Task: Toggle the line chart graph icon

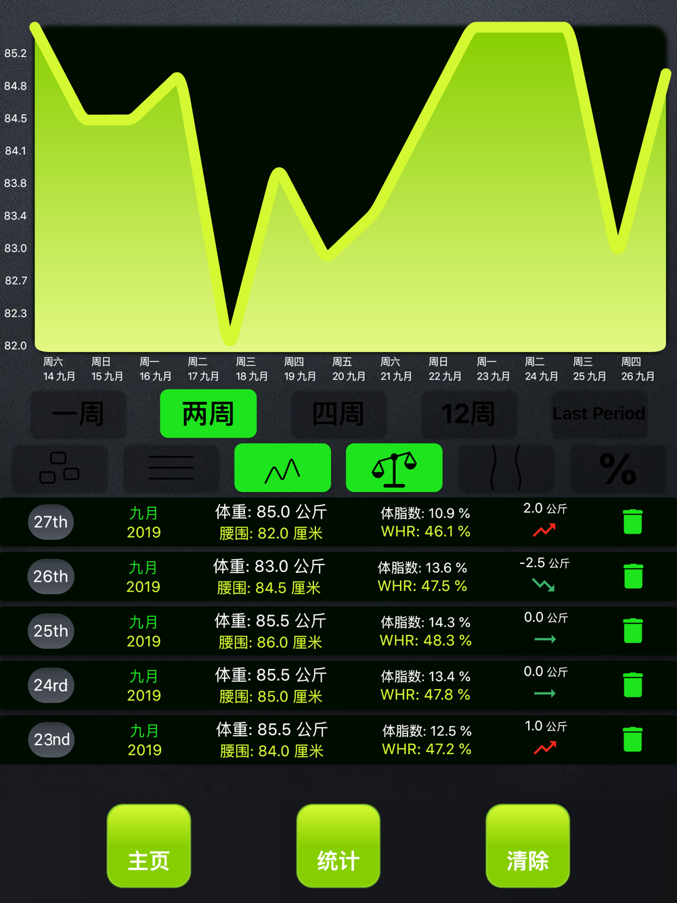Action: pyautogui.click(x=282, y=468)
